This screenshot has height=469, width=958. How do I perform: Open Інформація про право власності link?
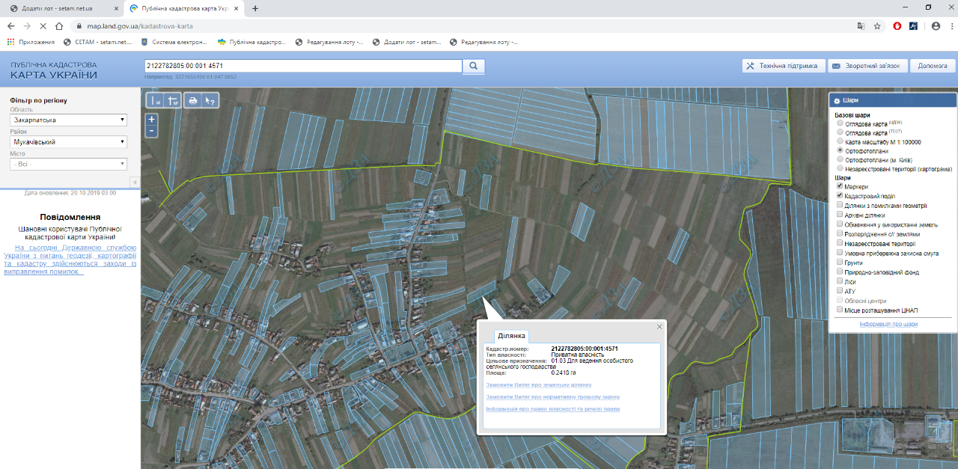[553, 409]
